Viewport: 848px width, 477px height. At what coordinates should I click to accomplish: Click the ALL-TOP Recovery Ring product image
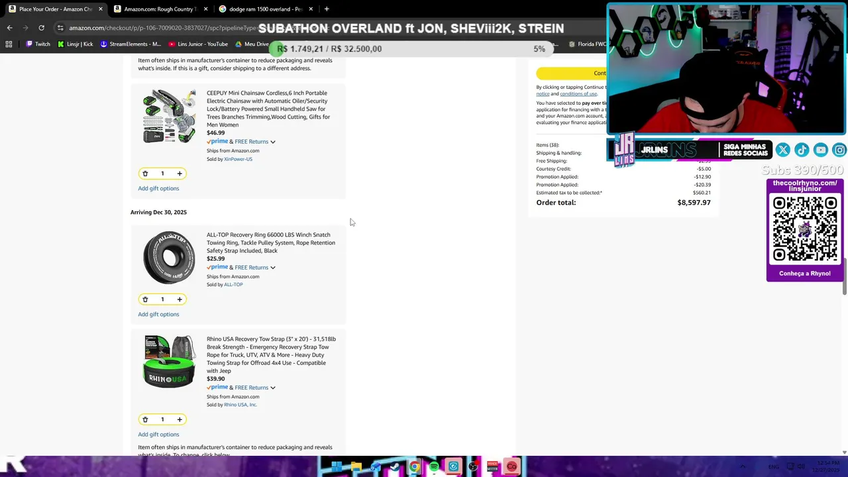coord(169,258)
